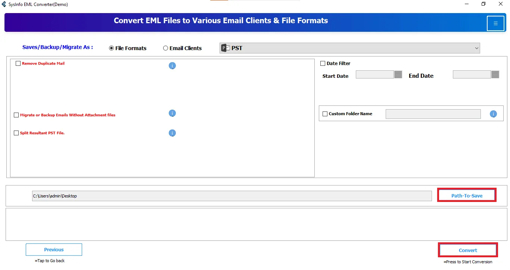Screen dimensions: 510x270
Task: Select the File Formats radio button
Action: (111, 48)
